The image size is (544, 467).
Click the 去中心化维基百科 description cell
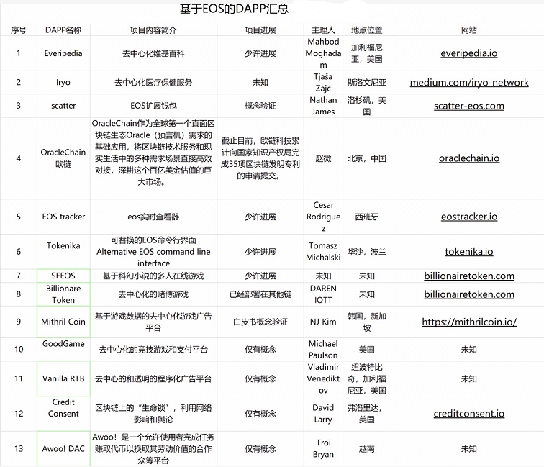tap(153, 53)
